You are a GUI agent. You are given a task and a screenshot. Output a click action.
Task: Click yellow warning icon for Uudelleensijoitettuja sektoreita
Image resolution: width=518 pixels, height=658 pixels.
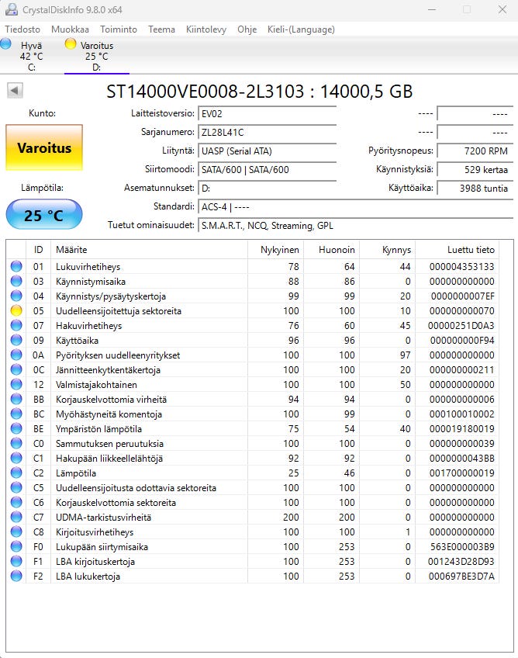[x=16, y=310]
